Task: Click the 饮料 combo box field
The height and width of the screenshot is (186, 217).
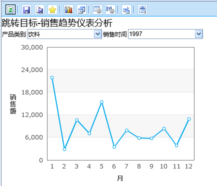Action: [64, 34]
